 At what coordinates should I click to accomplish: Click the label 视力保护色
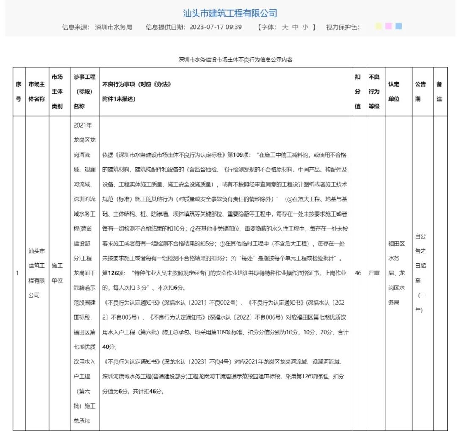(342, 27)
